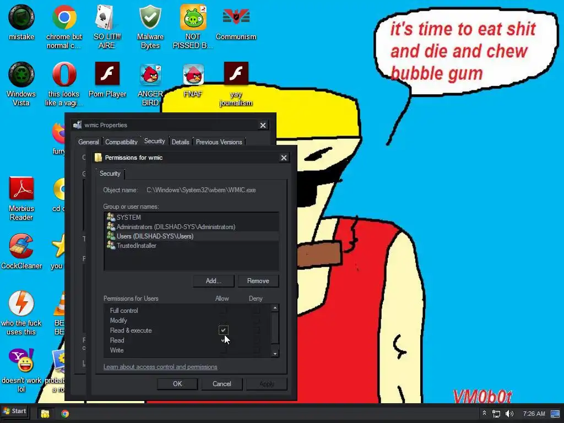
Task: Click the object name path C:\Windows\System32\wbem\WMIC.exe
Action: (x=201, y=190)
